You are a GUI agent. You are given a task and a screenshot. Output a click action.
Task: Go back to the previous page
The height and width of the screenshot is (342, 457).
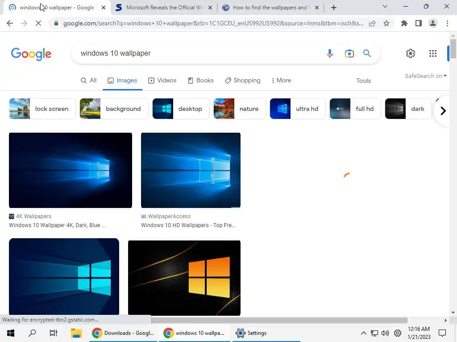coord(10,23)
